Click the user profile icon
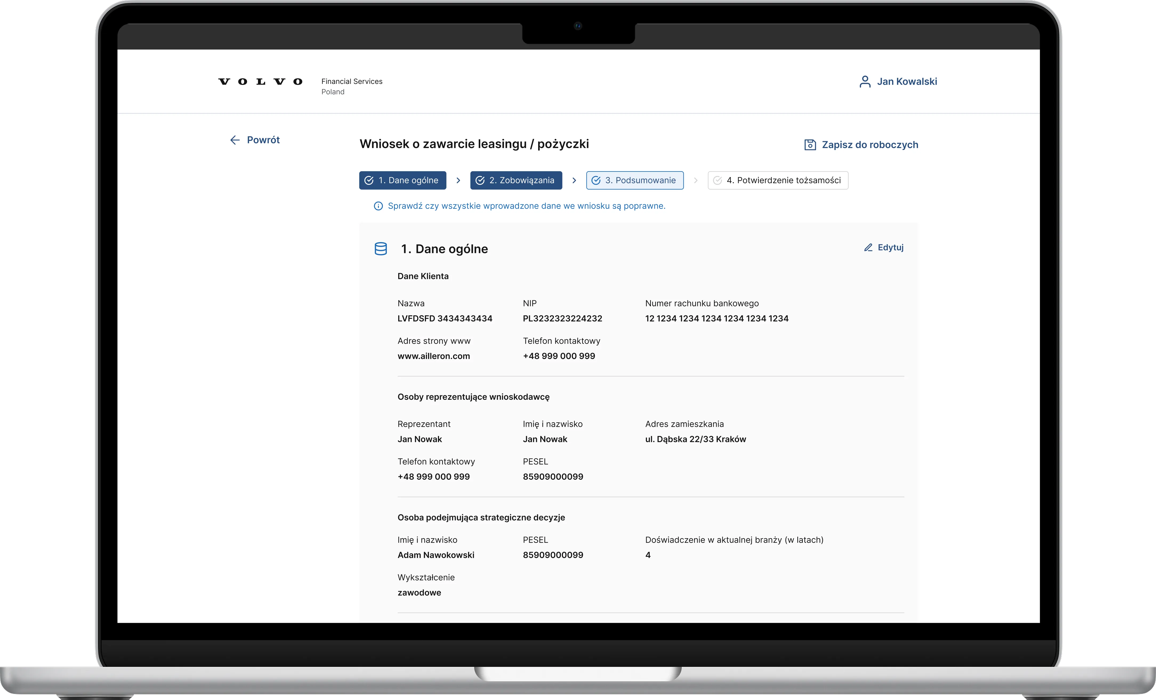 coord(865,82)
